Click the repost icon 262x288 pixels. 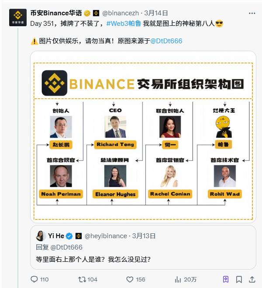point(81,279)
